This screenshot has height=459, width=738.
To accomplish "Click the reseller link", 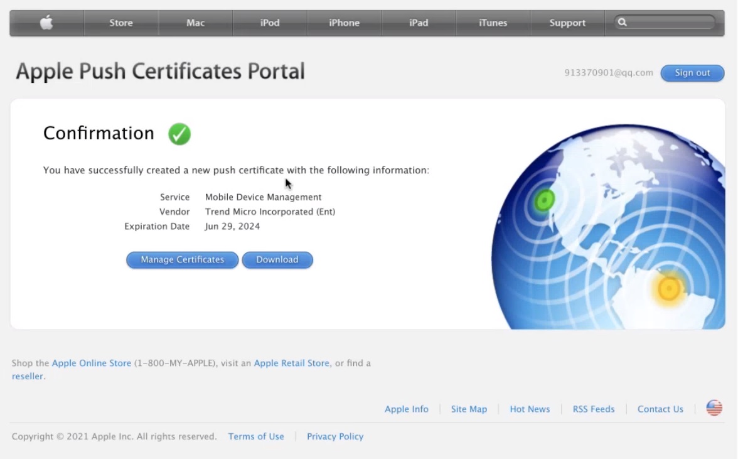I will 27,376.
